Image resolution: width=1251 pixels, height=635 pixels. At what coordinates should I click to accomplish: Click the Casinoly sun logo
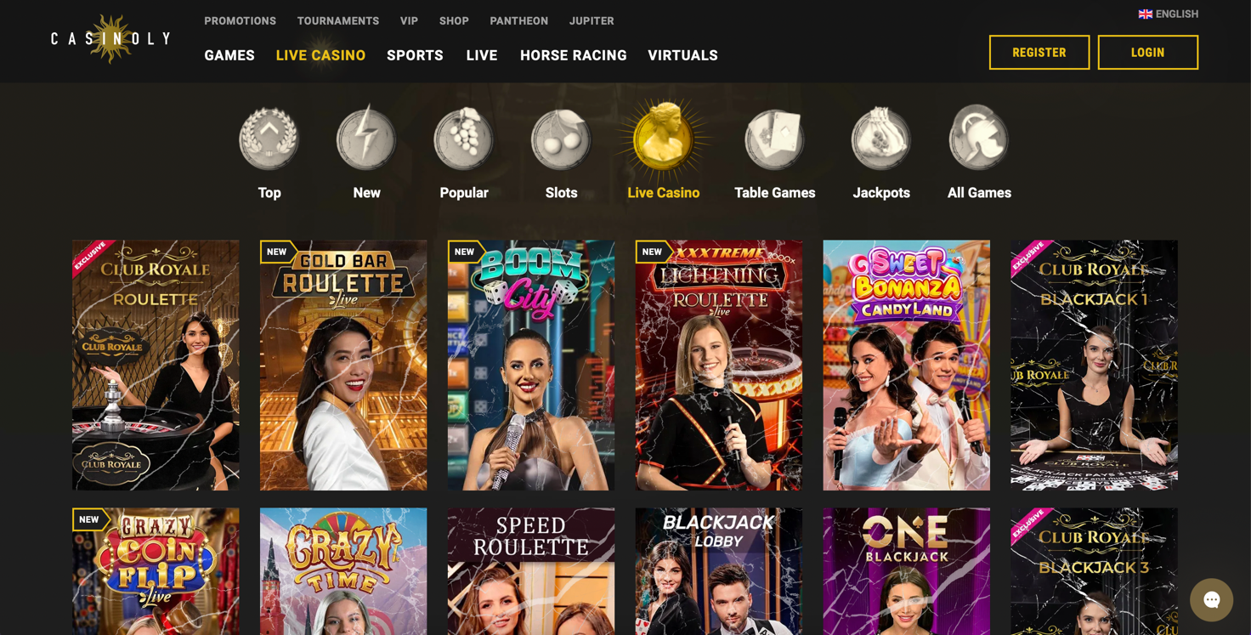pos(110,38)
